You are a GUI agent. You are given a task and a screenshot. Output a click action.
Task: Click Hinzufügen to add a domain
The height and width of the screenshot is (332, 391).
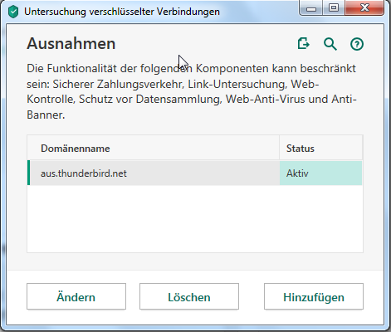[314, 296]
